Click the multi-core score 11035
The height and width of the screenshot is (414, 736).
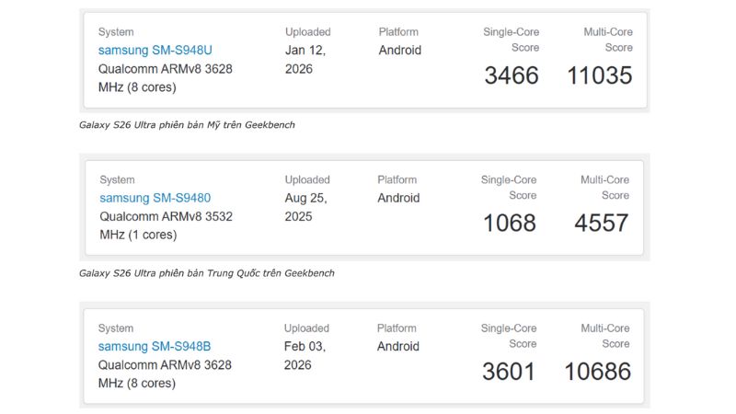598,75
